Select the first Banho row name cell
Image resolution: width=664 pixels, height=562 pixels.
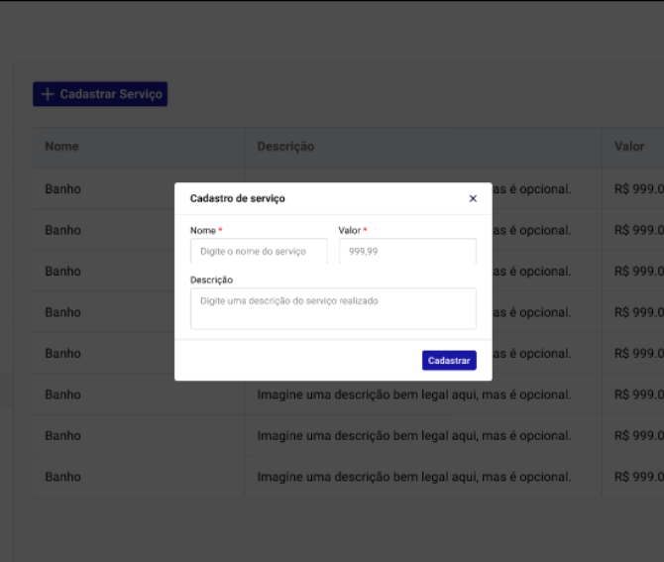62,188
